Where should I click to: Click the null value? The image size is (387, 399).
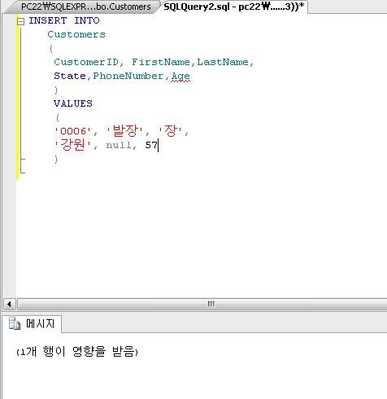tap(119, 145)
